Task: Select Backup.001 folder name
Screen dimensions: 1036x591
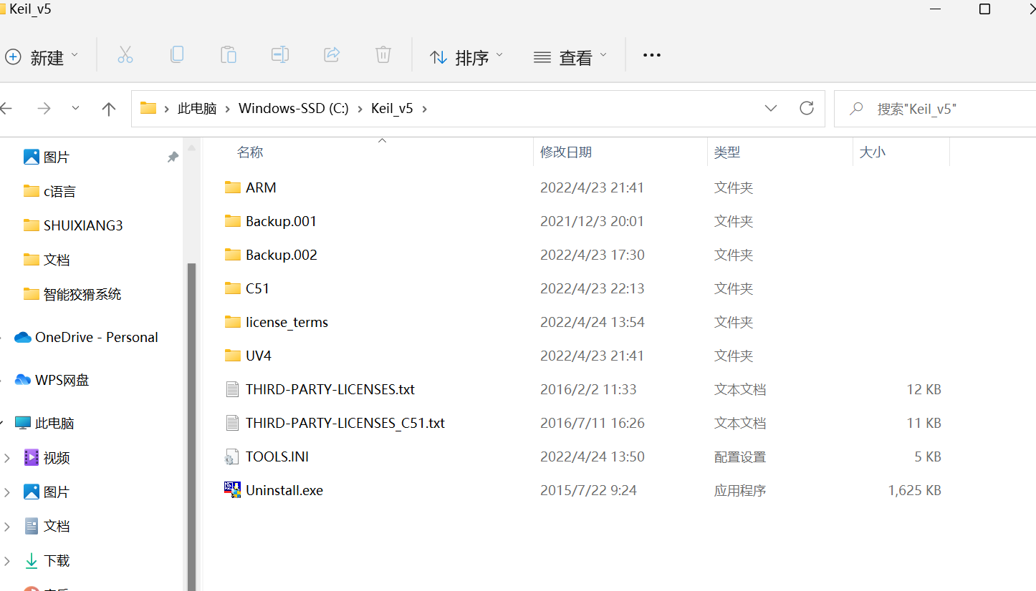Action: click(281, 221)
